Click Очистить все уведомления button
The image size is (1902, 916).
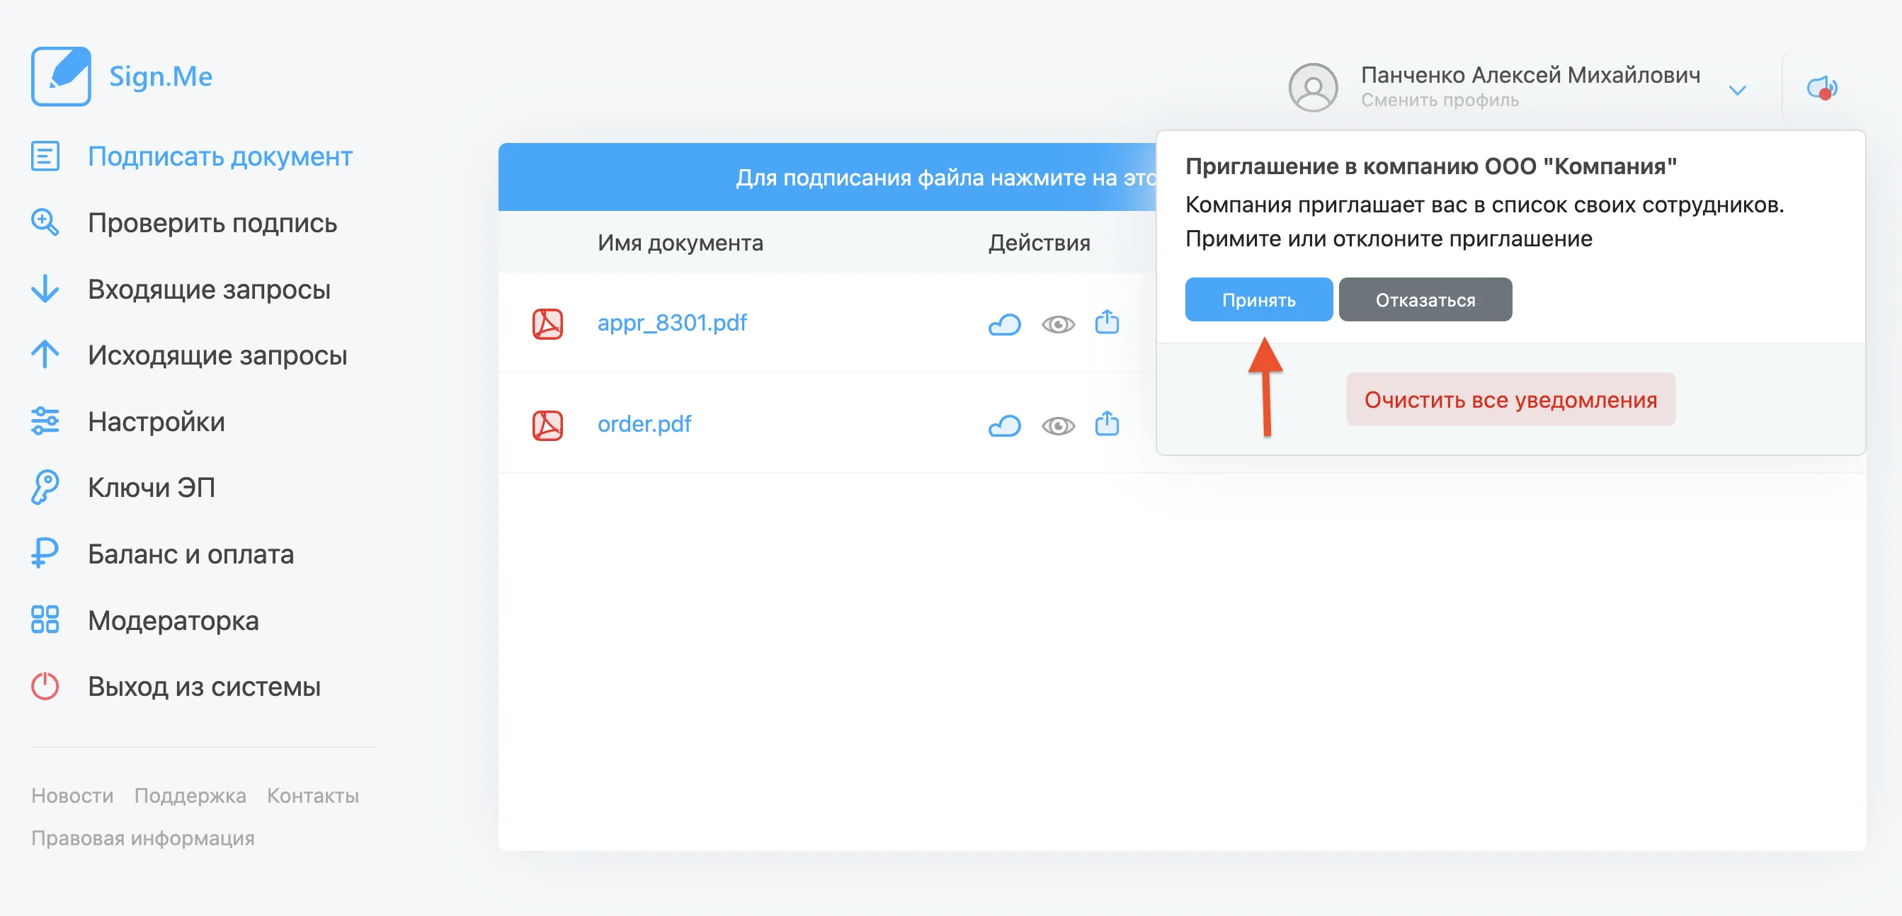click(x=1510, y=399)
